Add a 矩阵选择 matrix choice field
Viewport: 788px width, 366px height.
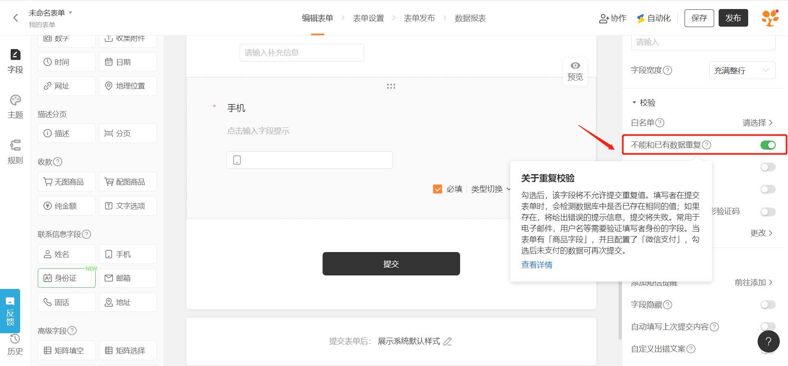pyautogui.click(x=128, y=350)
